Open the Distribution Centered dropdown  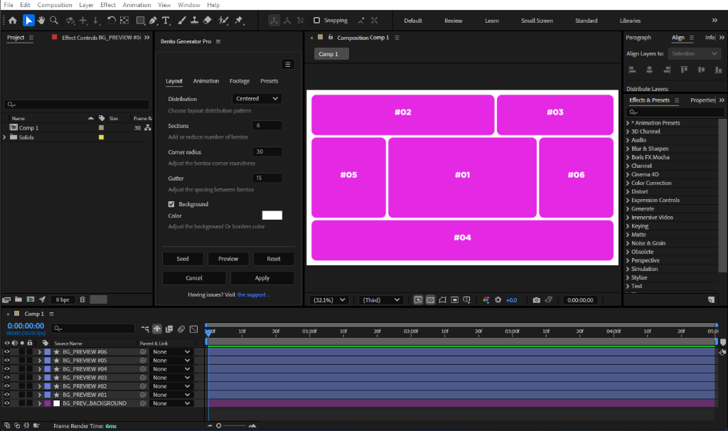click(x=257, y=98)
